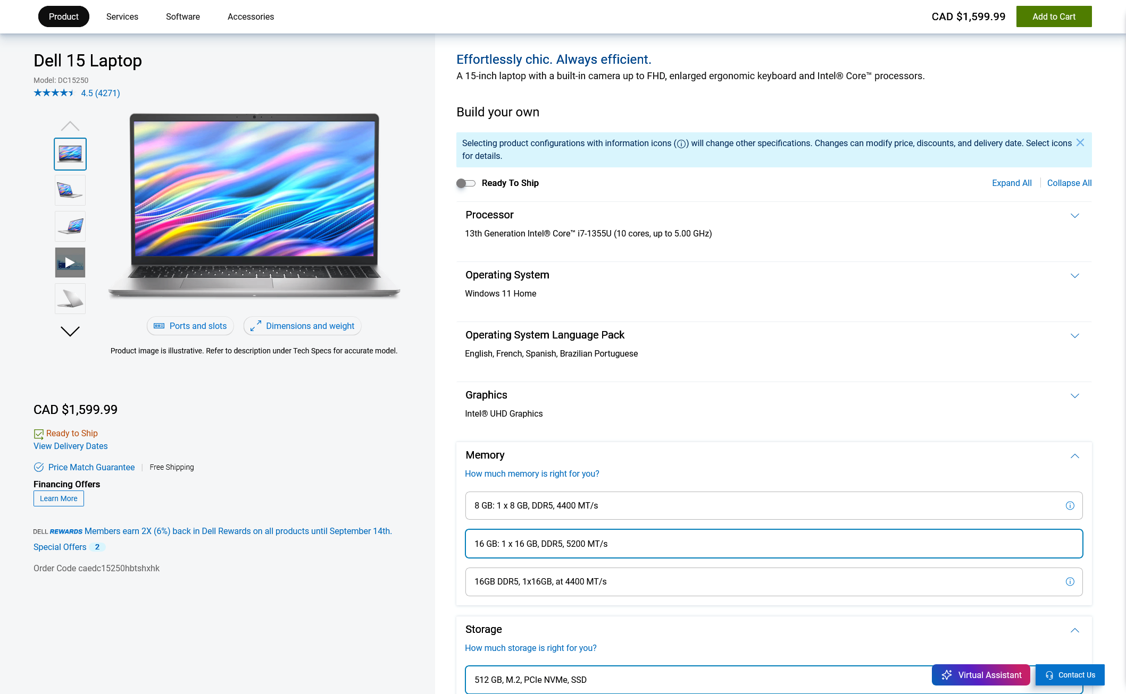
Task: Open 'How much memory is right for you?' link
Action: [532, 473]
